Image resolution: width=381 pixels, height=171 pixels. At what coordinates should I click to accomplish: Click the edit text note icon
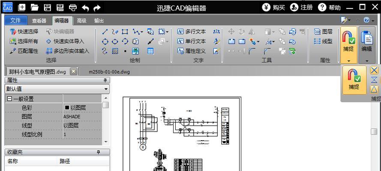tap(216, 51)
